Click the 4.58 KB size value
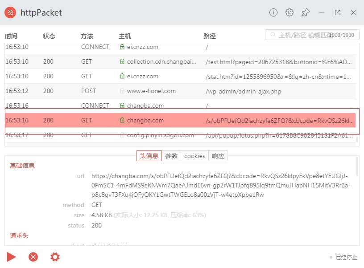The height and width of the screenshot is (268, 364). click(101, 215)
